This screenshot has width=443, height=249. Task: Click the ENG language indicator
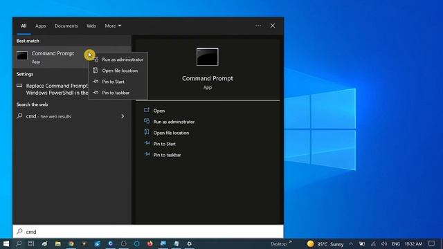point(395,243)
